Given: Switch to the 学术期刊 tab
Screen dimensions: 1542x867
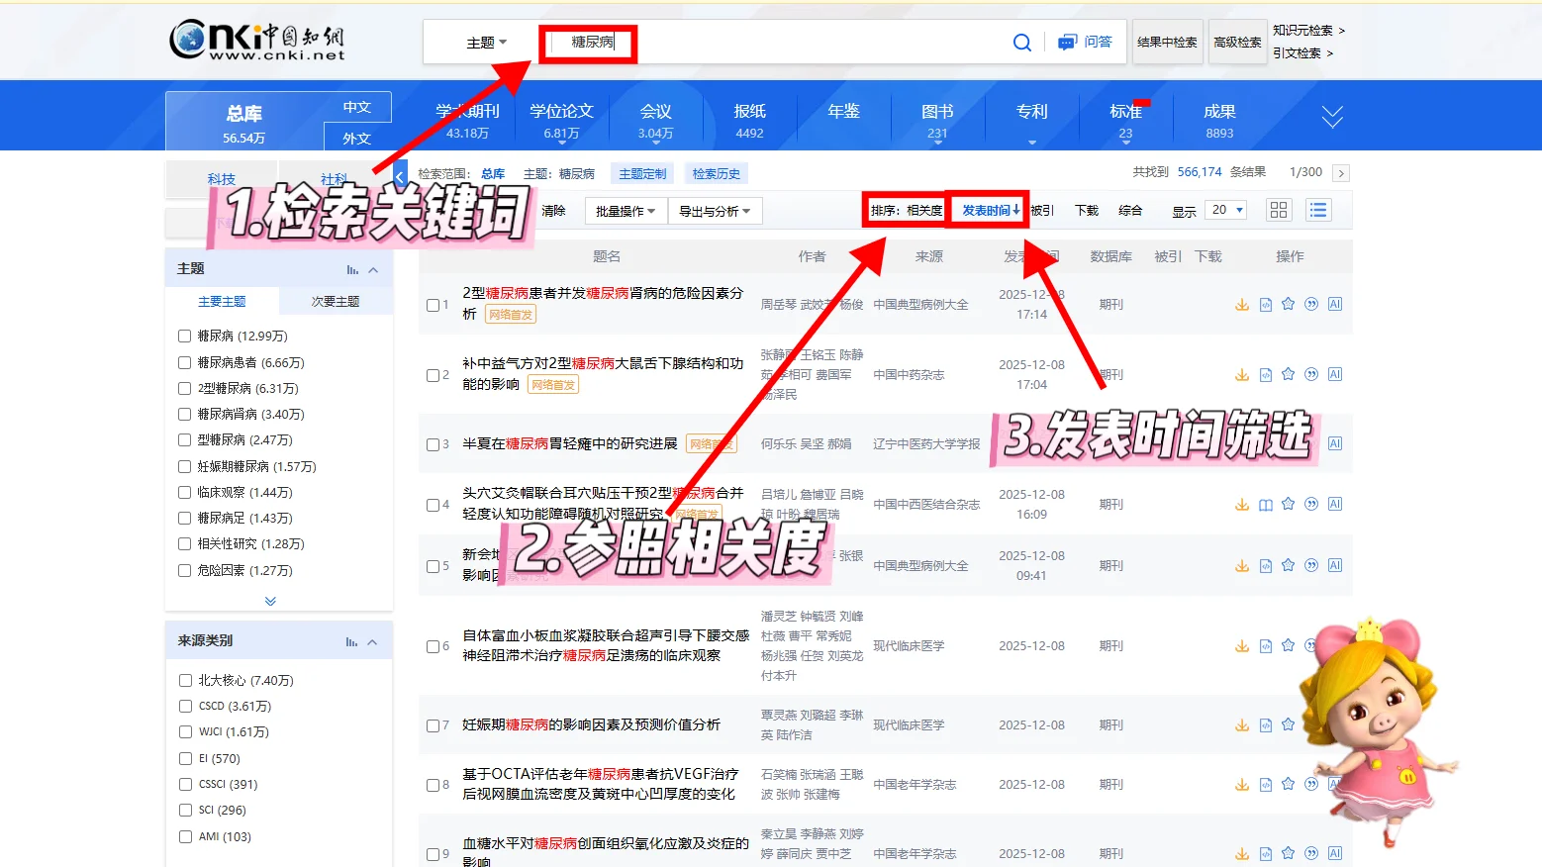Looking at the screenshot, I should tap(466, 115).
